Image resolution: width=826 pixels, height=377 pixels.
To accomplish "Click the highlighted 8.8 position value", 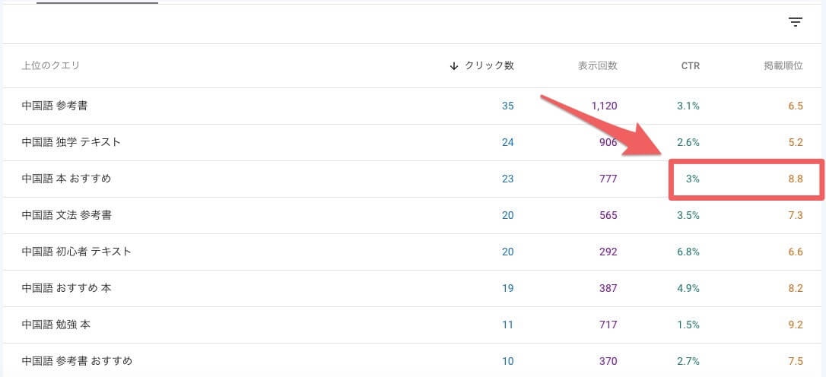I will pos(796,179).
